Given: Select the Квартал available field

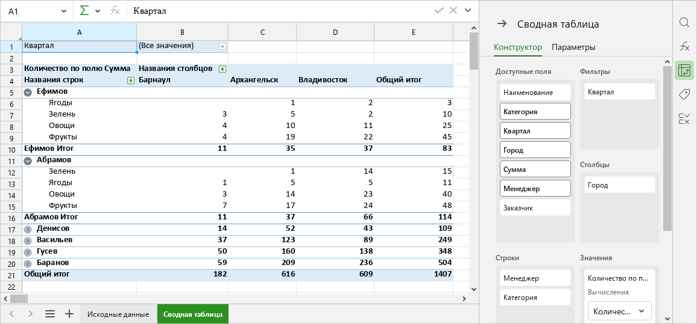Looking at the screenshot, I should [535, 131].
